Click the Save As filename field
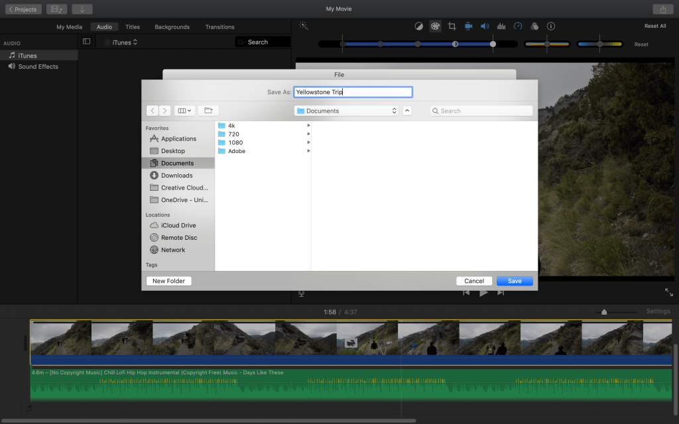 (x=353, y=92)
